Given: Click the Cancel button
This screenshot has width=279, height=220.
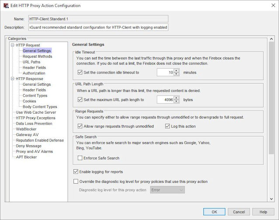Looking at the screenshot, I should coord(239,212).
